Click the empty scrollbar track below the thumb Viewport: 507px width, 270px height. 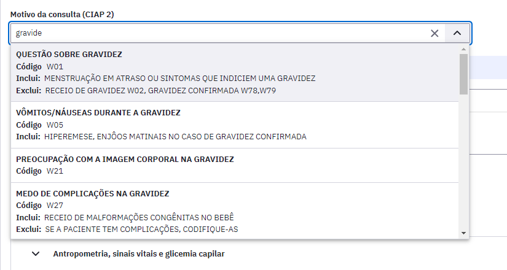pos(463,161)
